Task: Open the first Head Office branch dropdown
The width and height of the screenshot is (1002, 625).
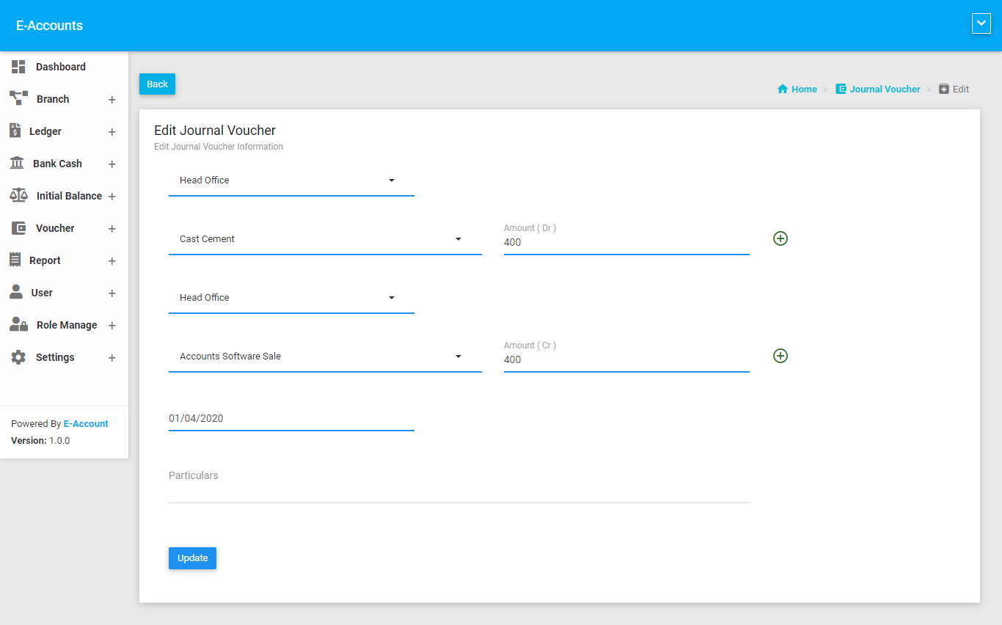Action: tap(291, 180)
